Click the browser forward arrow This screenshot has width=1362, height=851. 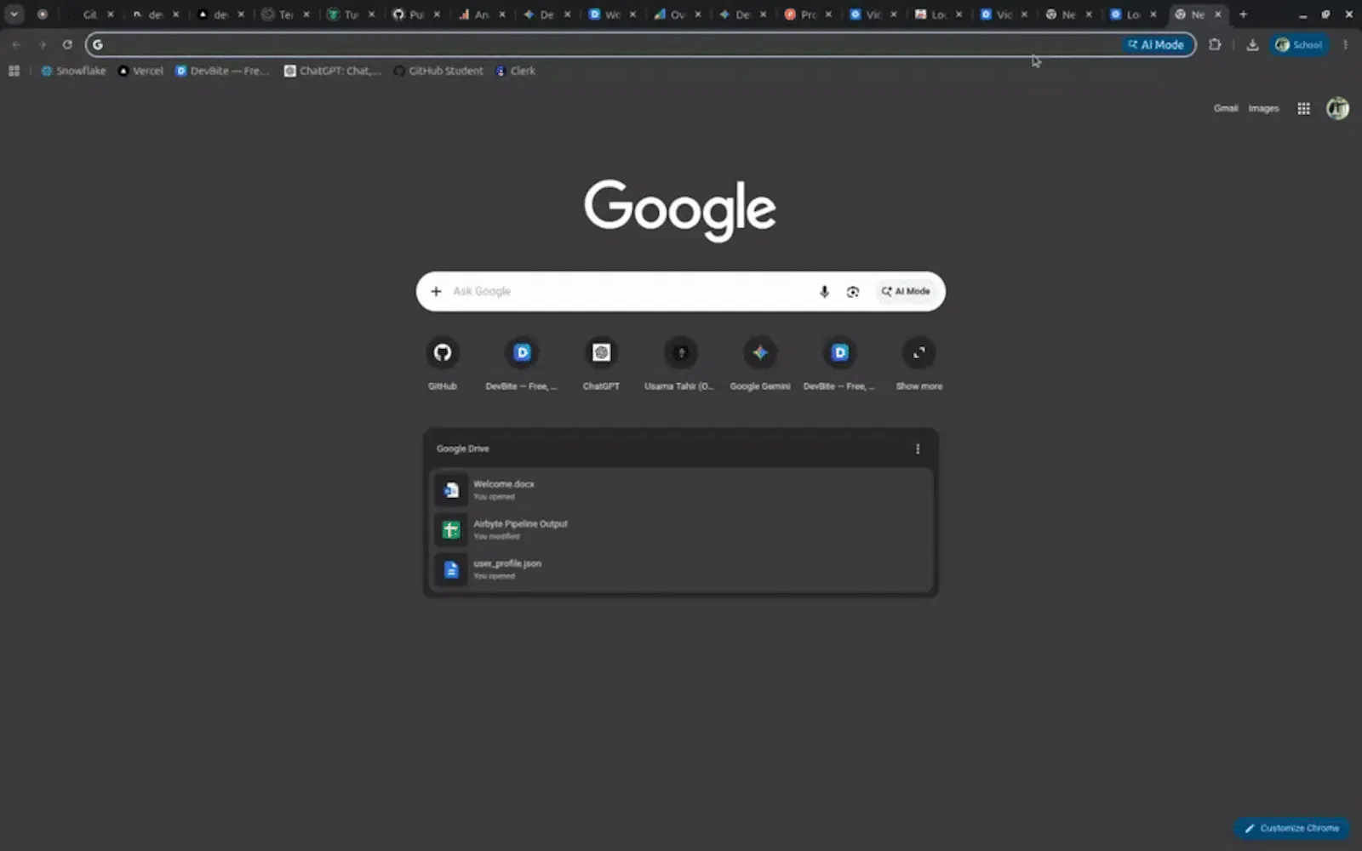point(42,44)
